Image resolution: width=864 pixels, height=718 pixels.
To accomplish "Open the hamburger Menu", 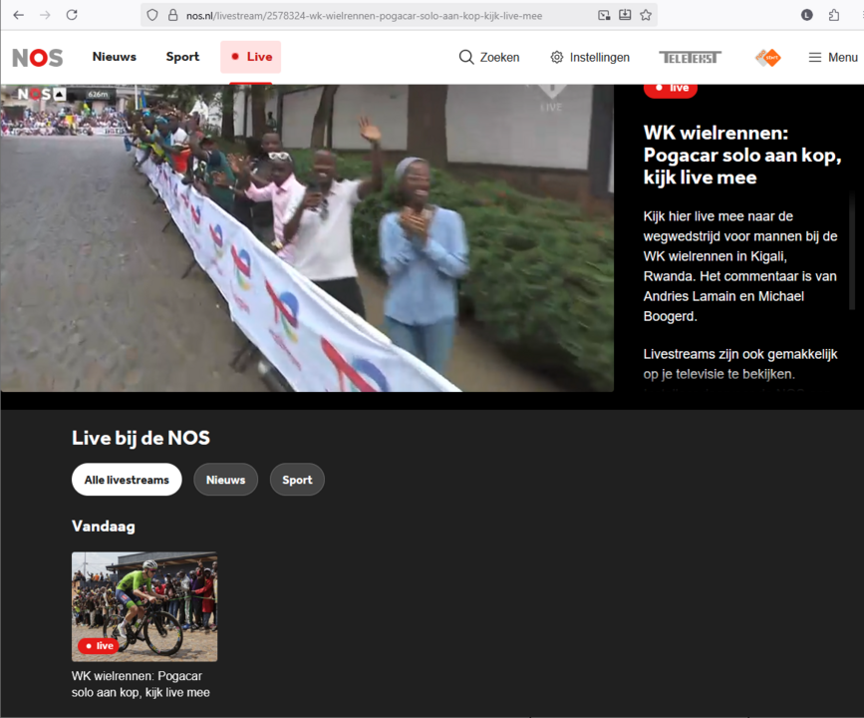I will click(832, 58).
